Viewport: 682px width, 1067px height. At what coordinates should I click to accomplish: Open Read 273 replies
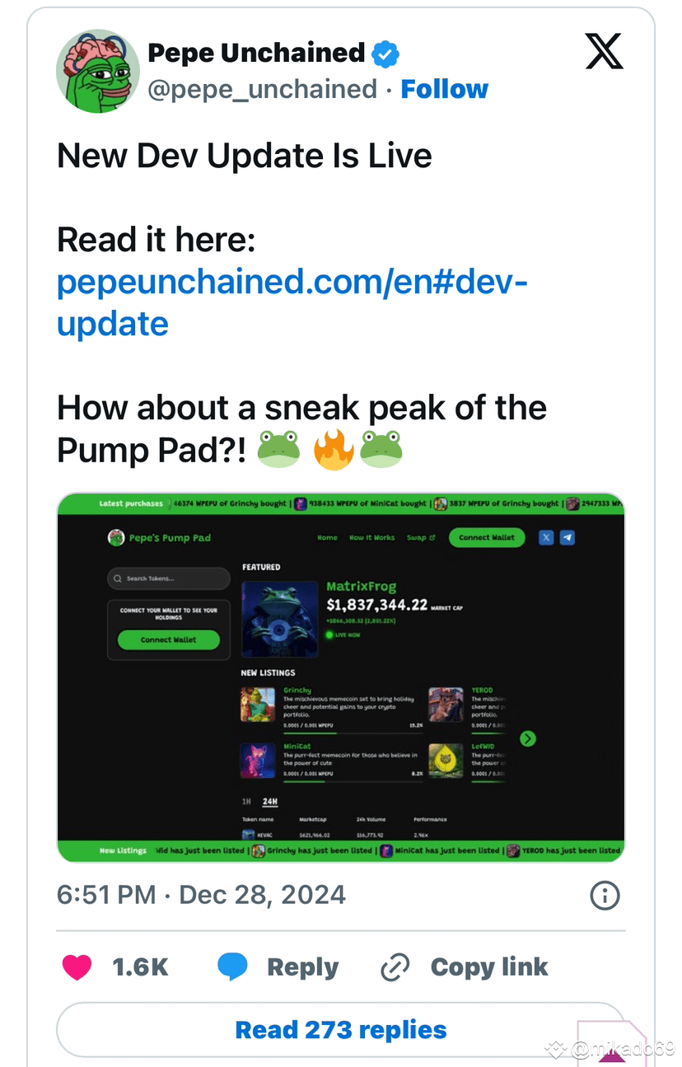coord(340,1029)
